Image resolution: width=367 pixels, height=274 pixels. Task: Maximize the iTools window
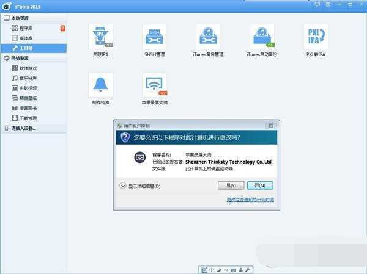click(350, 4)
